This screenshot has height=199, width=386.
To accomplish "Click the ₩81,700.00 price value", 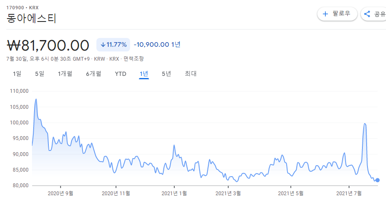I will pyautogui.click(x=48, y=46).
